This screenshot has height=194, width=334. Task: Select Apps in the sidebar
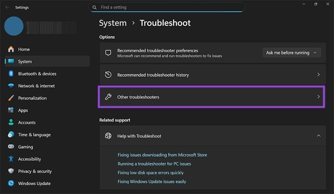tap(23, 110)
